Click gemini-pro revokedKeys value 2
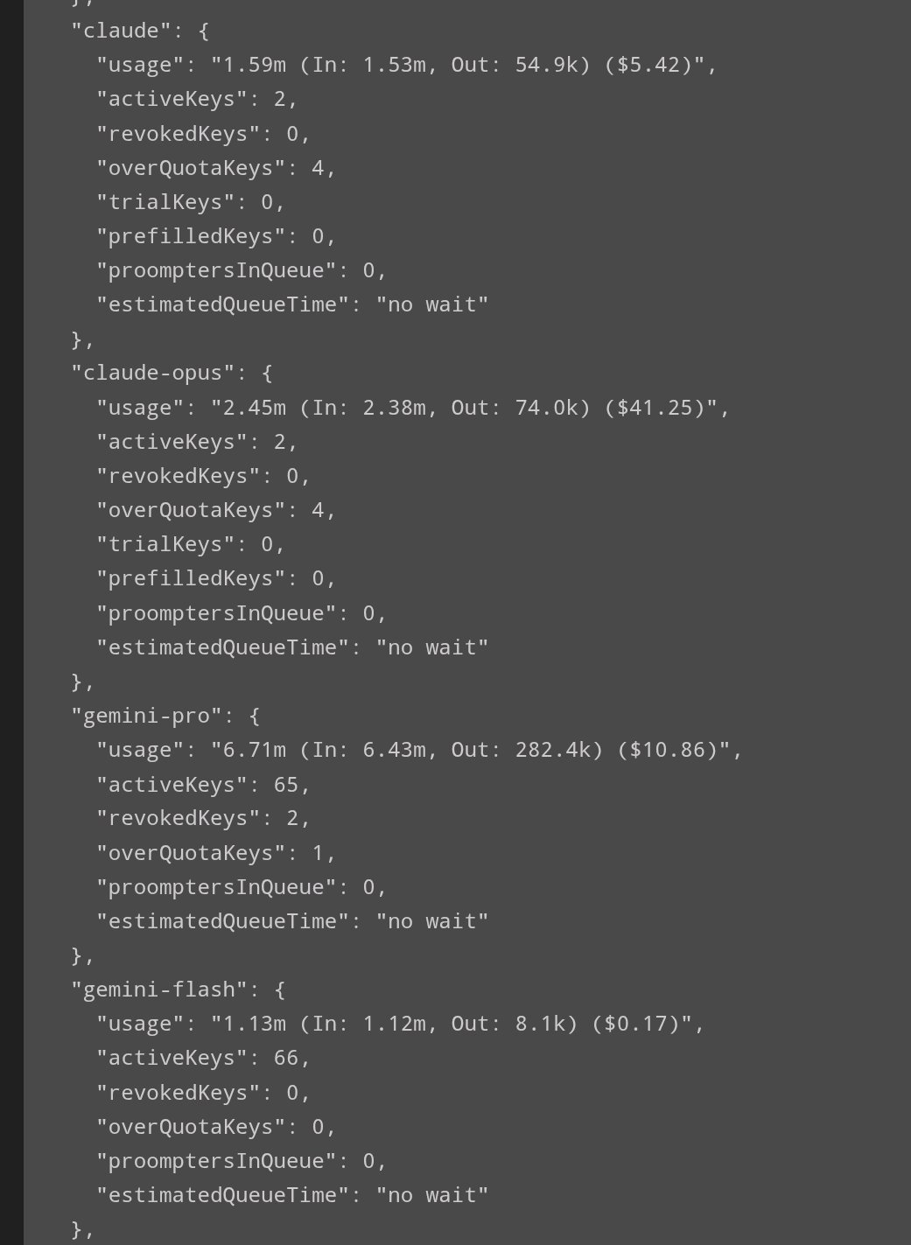The width and height of the screenshot is (911, 1245). (x=292, y=818)
